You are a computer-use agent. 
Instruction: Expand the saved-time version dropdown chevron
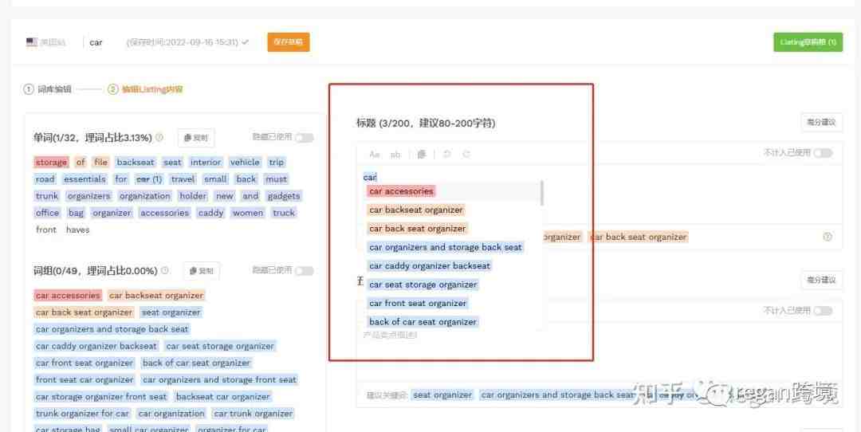[246, 42]
